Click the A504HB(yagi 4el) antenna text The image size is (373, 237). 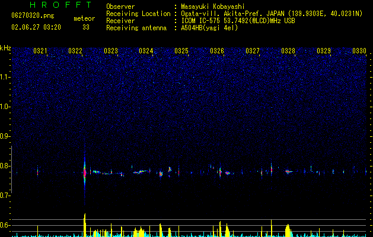pyautogui.click(x=209, y=28)
